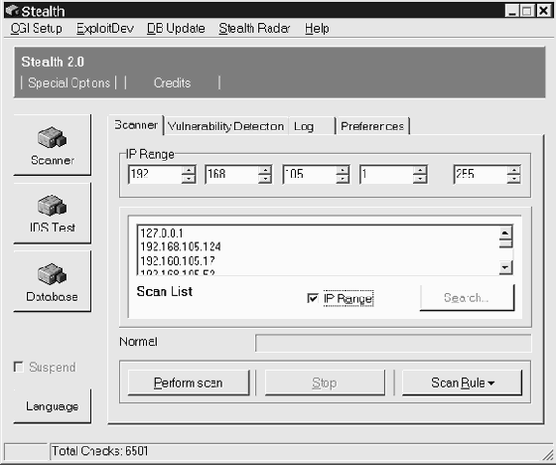Switch to the Preferences tab

pos(372,126)
